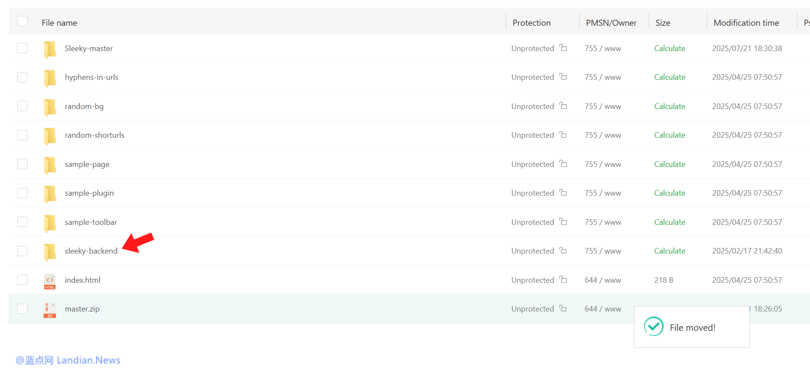Viewport: 810px width, 384px height.
Task: Sort by Modification time column header
Action: (x=746, y=23)
